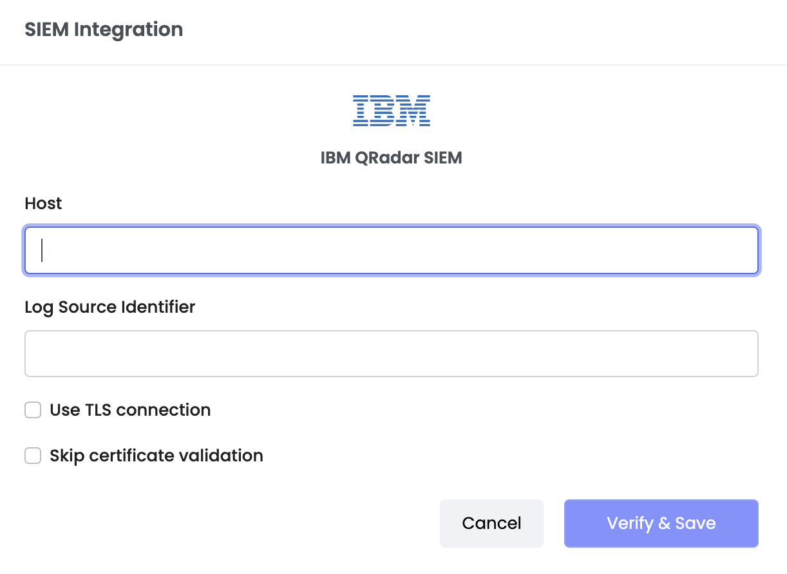The image size is (787, 574).
Task: Enable the Use TLS connection checkbox
Action: 33,410
